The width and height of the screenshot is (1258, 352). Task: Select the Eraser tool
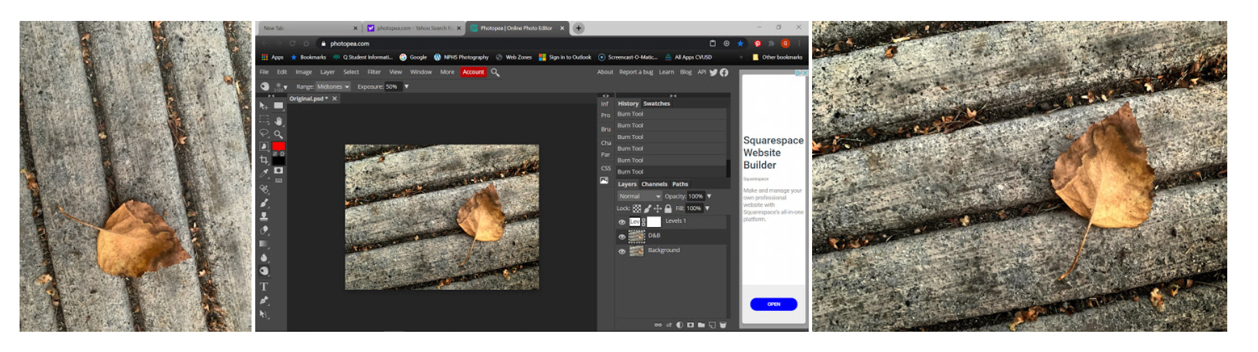point(263,230)
